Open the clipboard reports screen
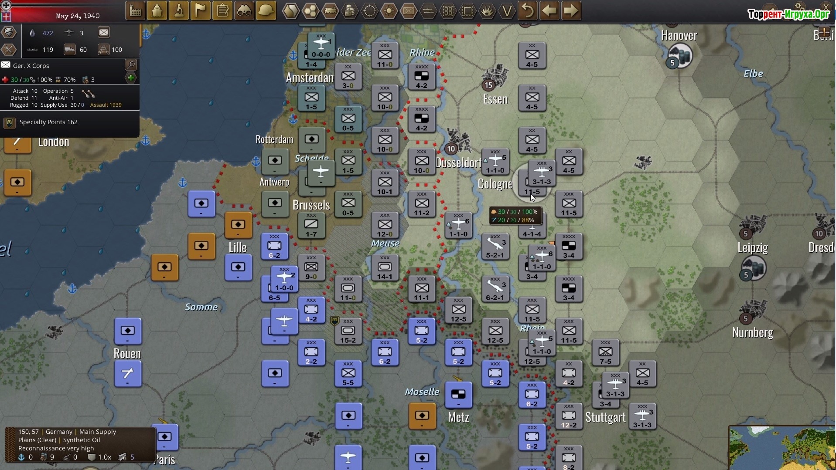836x470 pixels. 223,11
